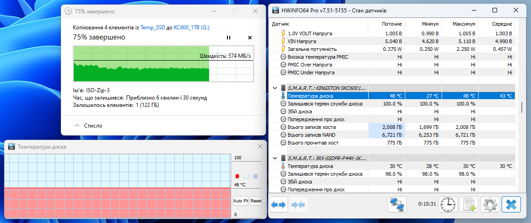
Task: Select the 2,008 ГБ current host writes cell
Action: pyautogui.click(x=387, y=127)
